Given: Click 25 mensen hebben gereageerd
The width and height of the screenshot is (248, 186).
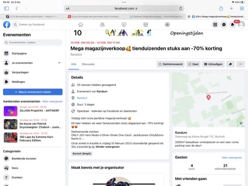Looking at the screenshot, I should (96, 85).
